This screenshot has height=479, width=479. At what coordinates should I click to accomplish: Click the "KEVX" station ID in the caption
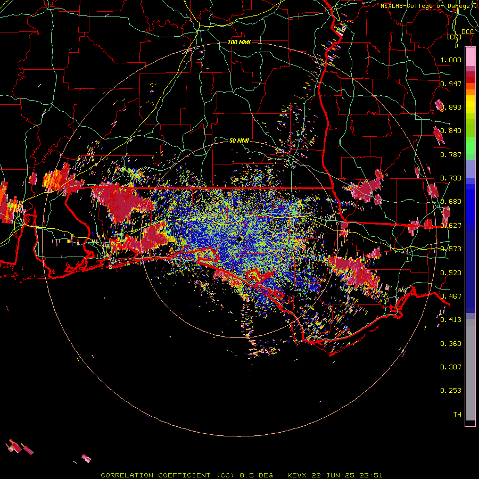[x=297, y=475]
